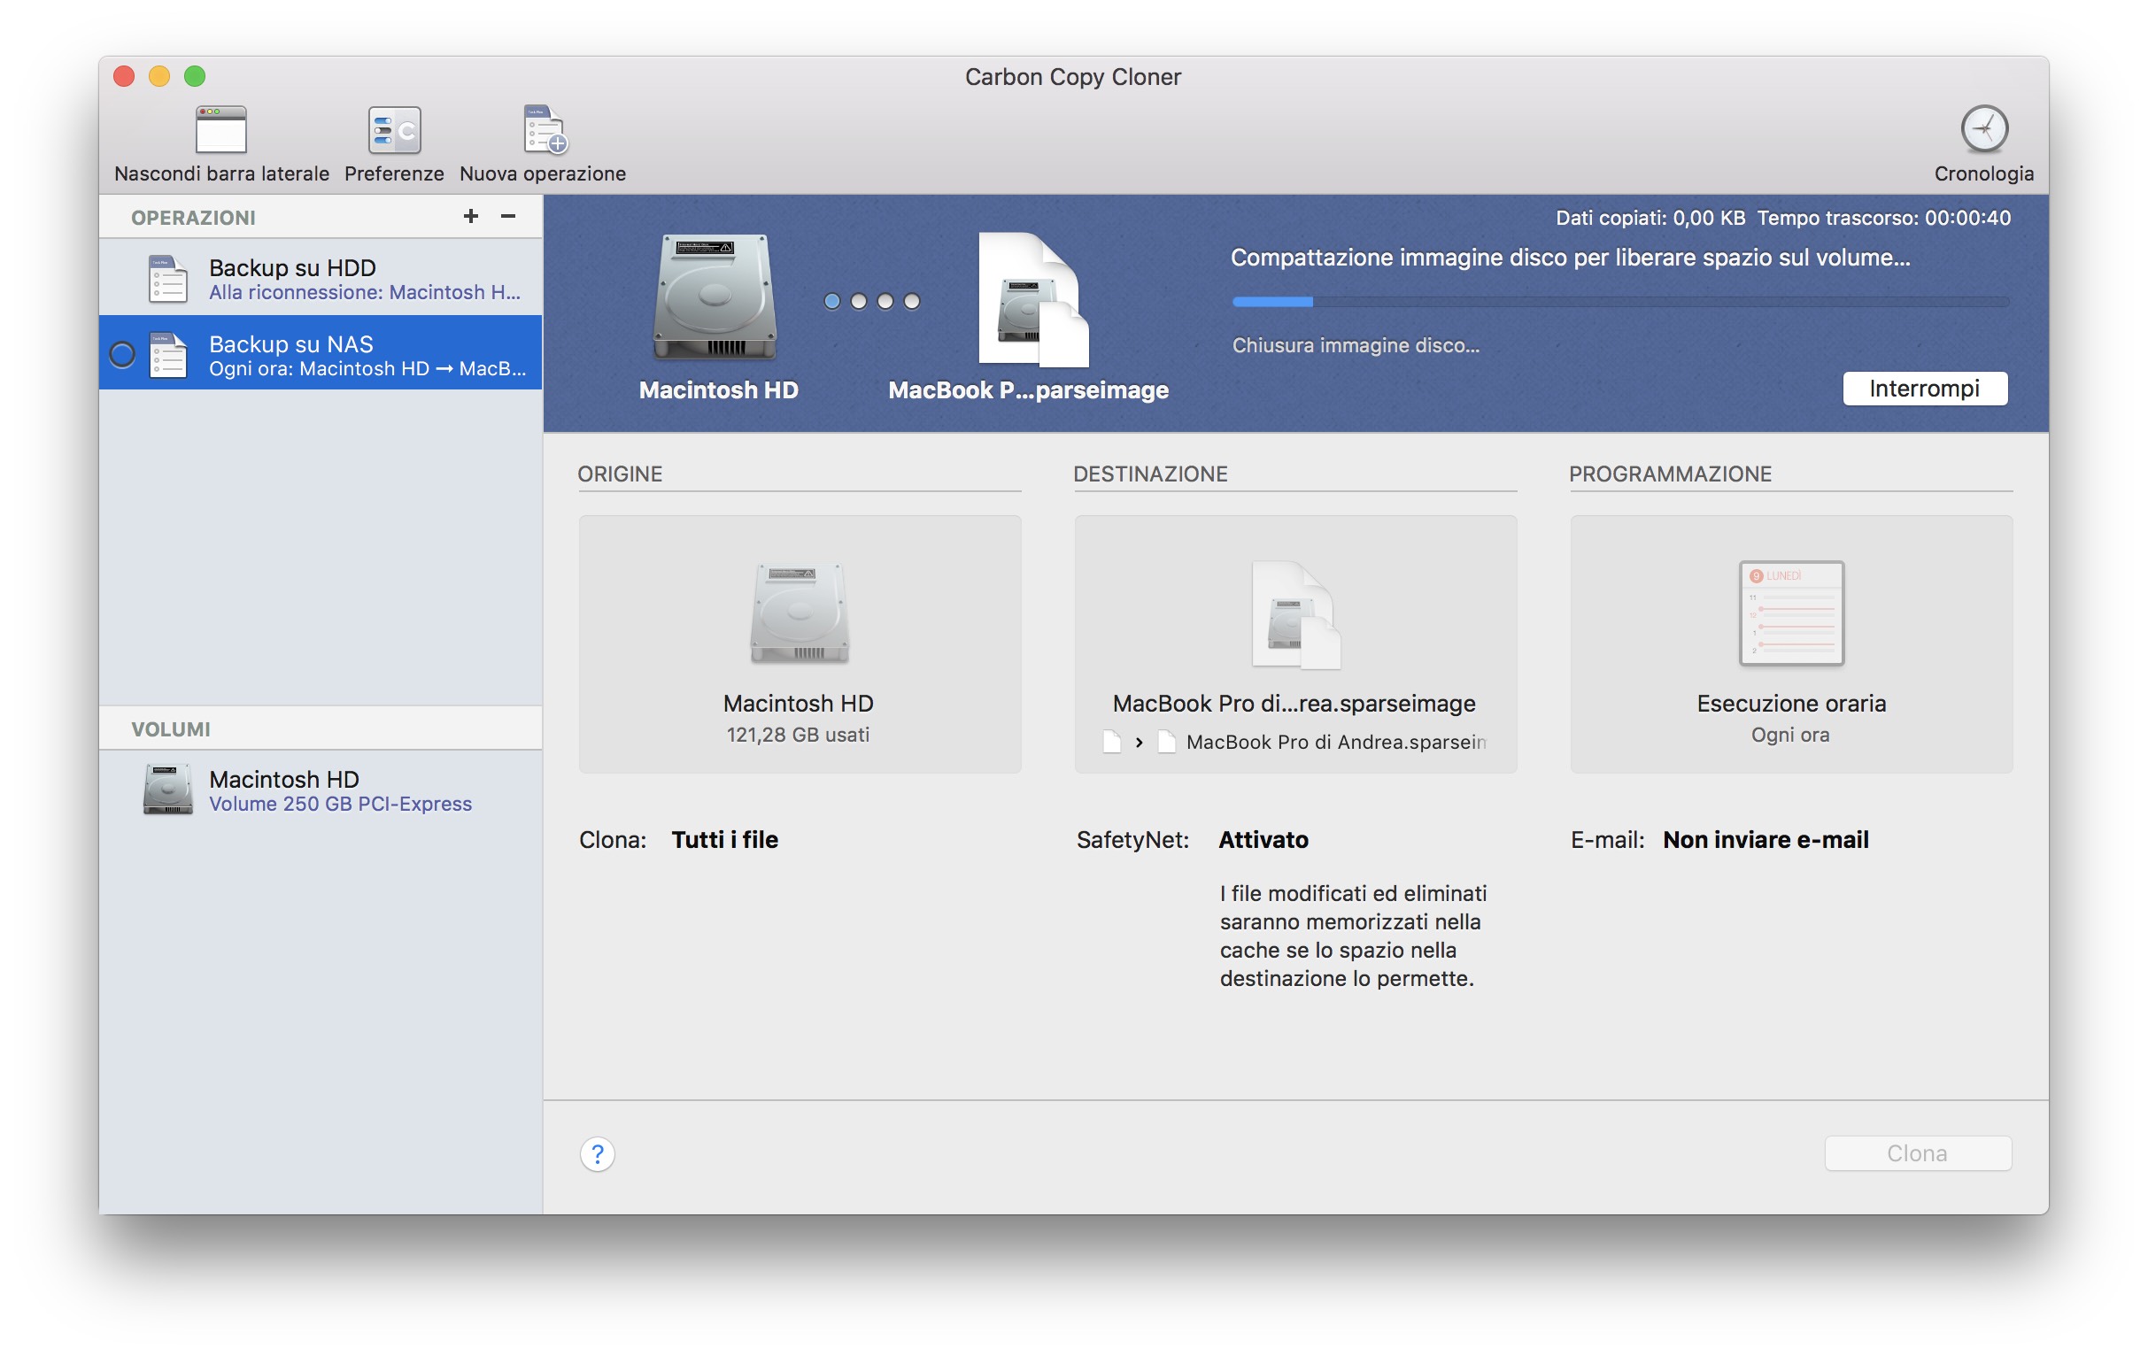Open the Programmazione schedule selector box
The image size is (2148, 1356).
coord(1791,644)
